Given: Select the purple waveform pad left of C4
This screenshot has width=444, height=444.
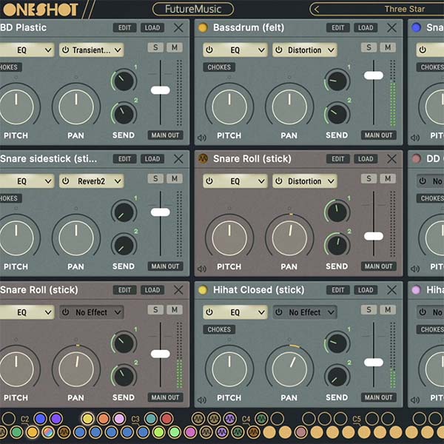Looking at the screenshot, I should 230,419.
